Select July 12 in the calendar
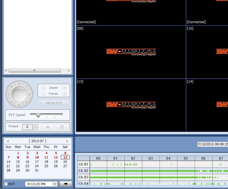This screenshot has width=228, height=189. (x=56, y=157)
